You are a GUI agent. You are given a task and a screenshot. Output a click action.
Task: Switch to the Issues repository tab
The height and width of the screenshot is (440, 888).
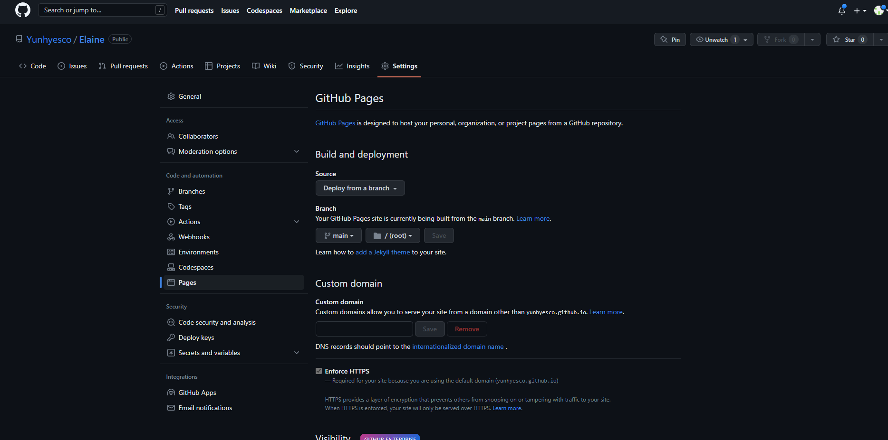coord(72,66)
